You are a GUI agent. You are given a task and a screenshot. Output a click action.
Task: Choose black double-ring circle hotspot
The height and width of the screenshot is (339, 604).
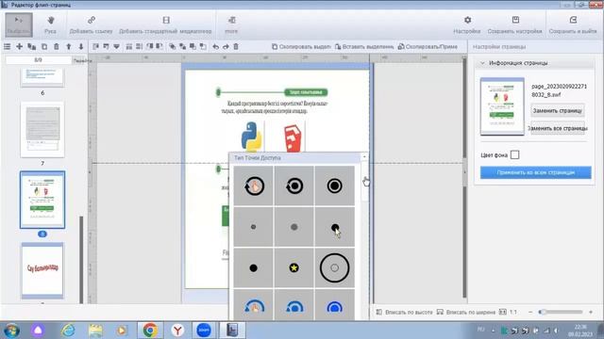click(x=334, y=186)
